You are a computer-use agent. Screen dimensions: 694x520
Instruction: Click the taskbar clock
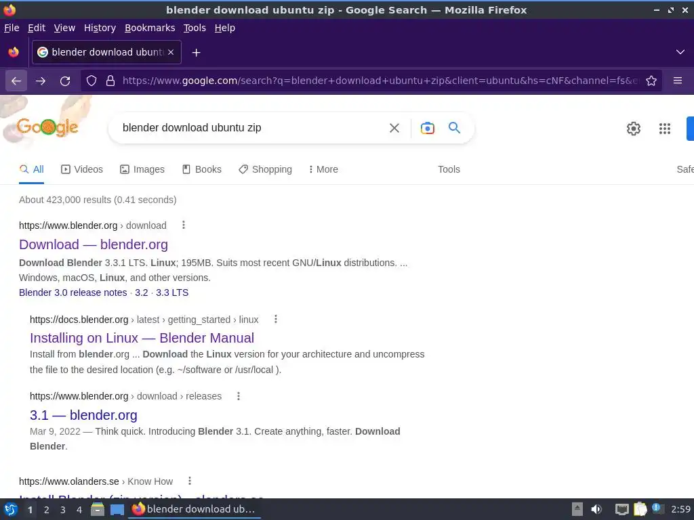(x=680, y=509)
